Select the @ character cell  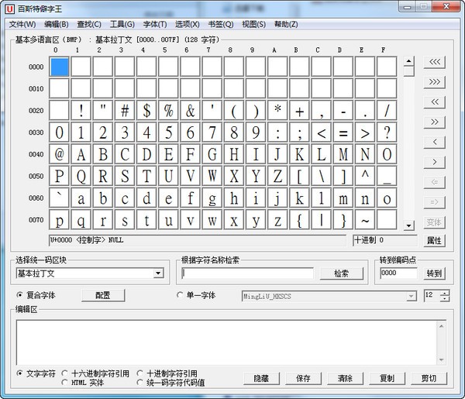point(59,154)
